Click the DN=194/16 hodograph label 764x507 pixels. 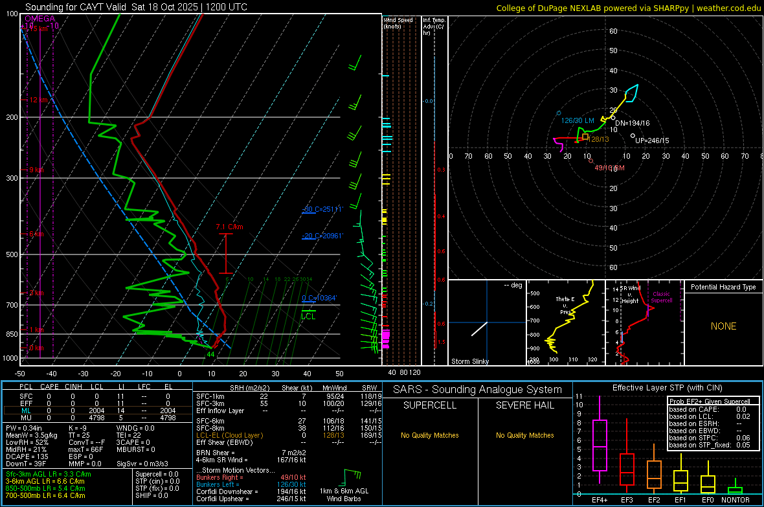(x=633, y=123)
